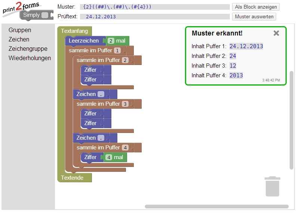This screenshot has height=214, width=296.
Task: Open the Gruppen category
Action: (20, 30)
